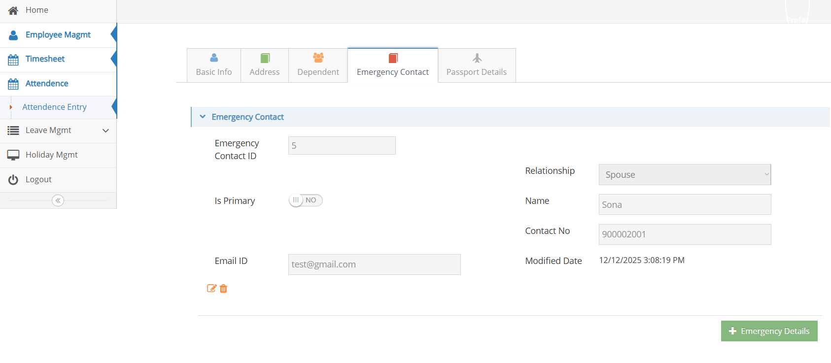Switch to the Basic Info tab
This screenshot has width=831, height=363.
[x=213, y=66]
